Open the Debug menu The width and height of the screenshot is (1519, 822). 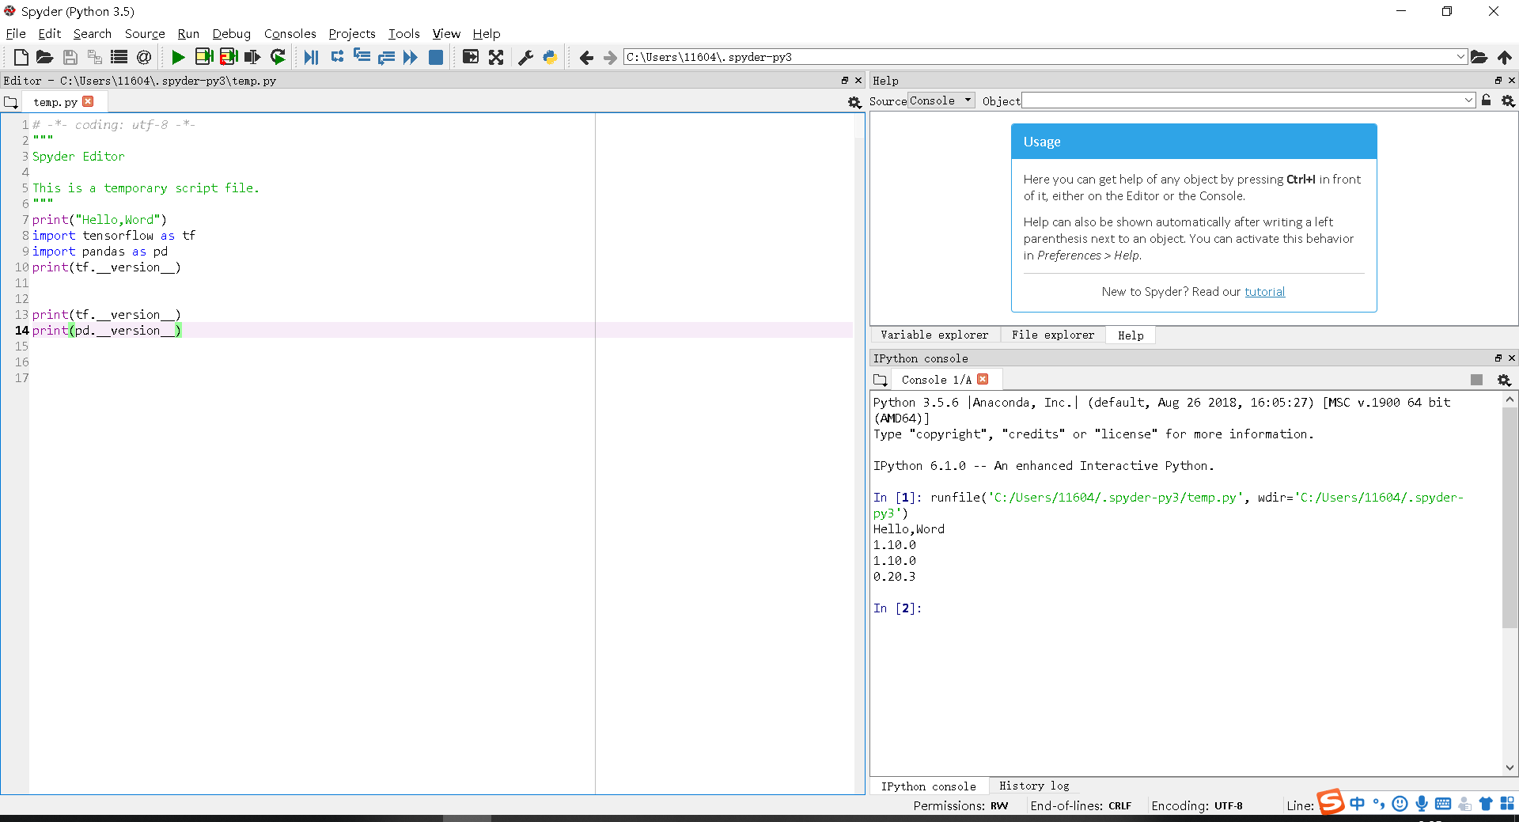pos(231,33)
